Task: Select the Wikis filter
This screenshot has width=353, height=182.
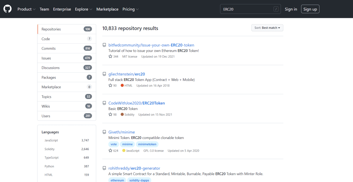Action: [x=67, y=106]
